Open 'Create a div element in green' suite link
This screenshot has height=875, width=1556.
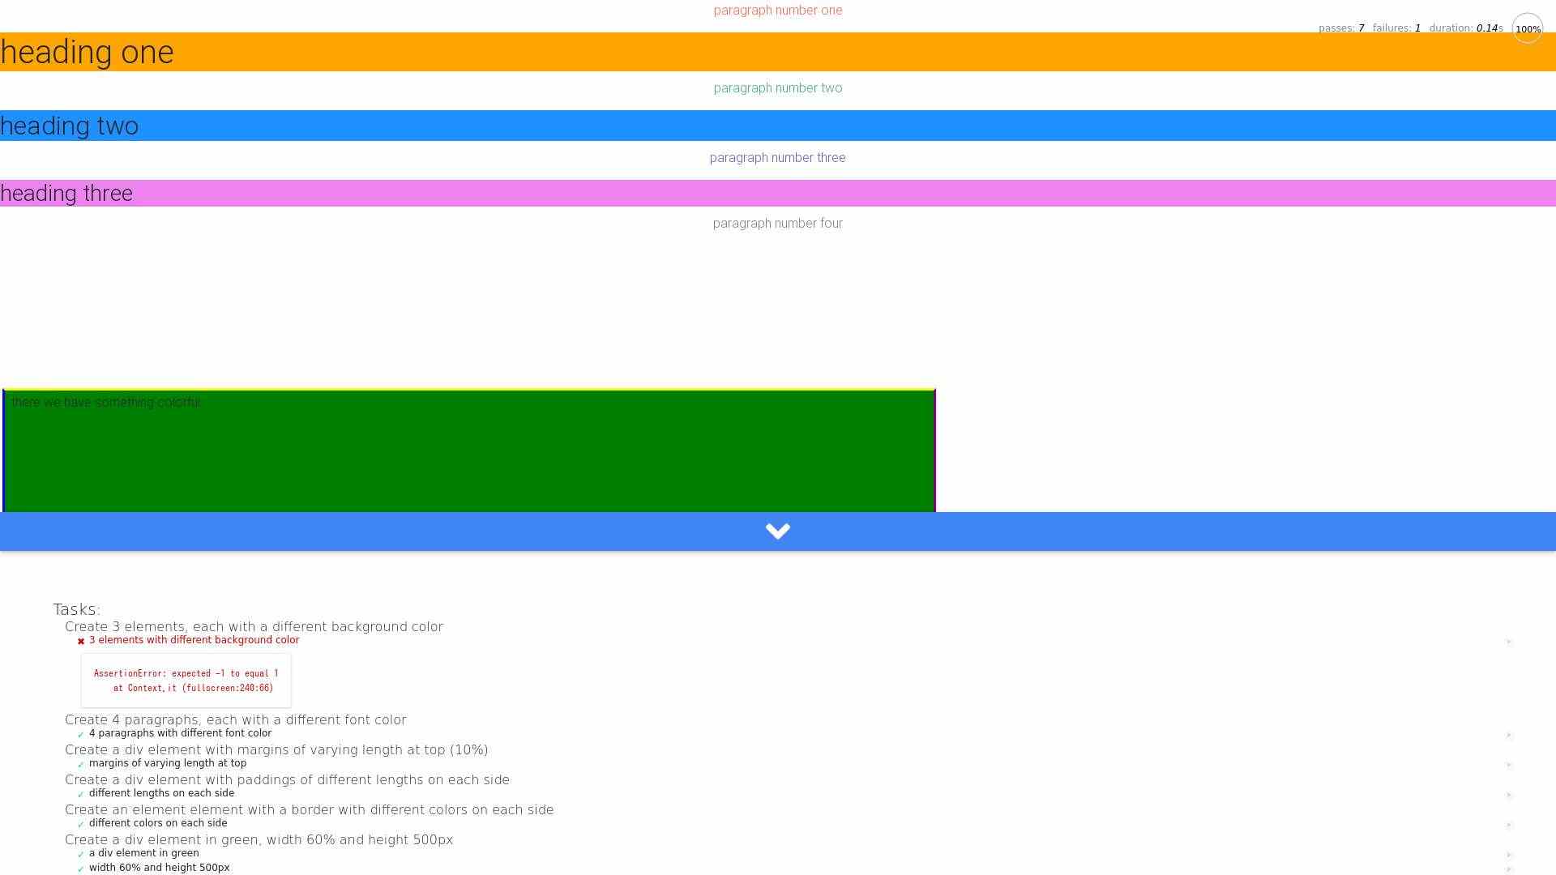pos(259,840)
